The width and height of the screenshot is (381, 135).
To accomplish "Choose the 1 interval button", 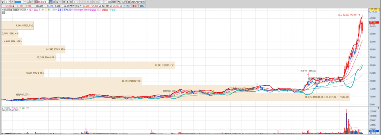I will tap(74, 2).
